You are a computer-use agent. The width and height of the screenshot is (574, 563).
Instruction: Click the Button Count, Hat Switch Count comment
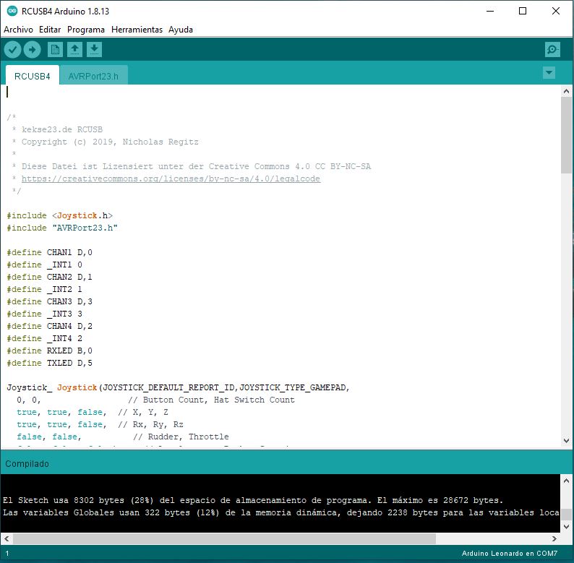(212, 400)
